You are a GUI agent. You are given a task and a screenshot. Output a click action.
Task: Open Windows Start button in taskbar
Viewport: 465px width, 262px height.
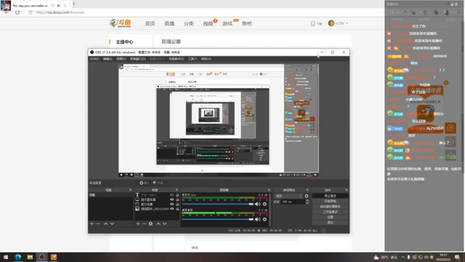coord(5,257)
